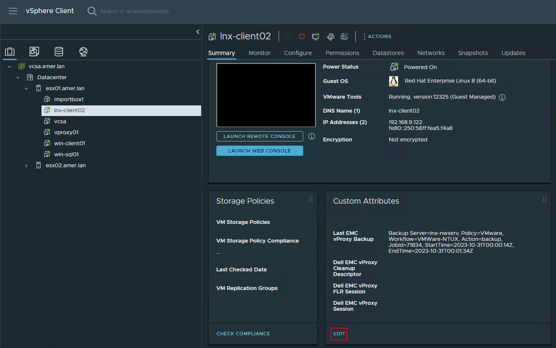Click the search in all environments field

134,11
